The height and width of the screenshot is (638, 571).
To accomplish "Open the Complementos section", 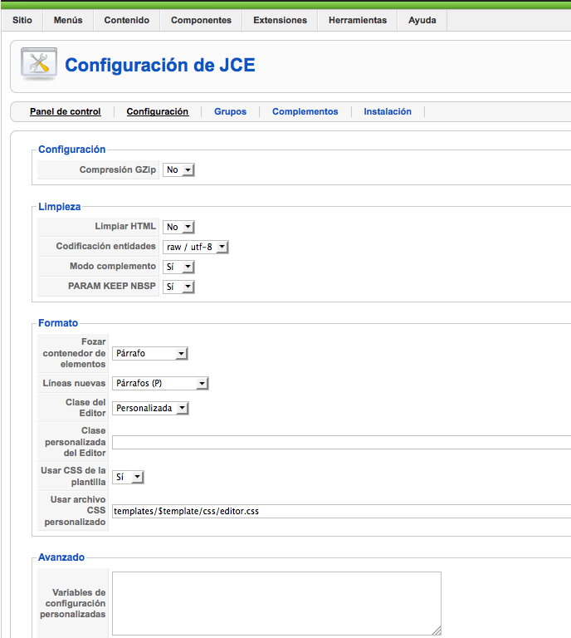I will click(x=305, y=111).
